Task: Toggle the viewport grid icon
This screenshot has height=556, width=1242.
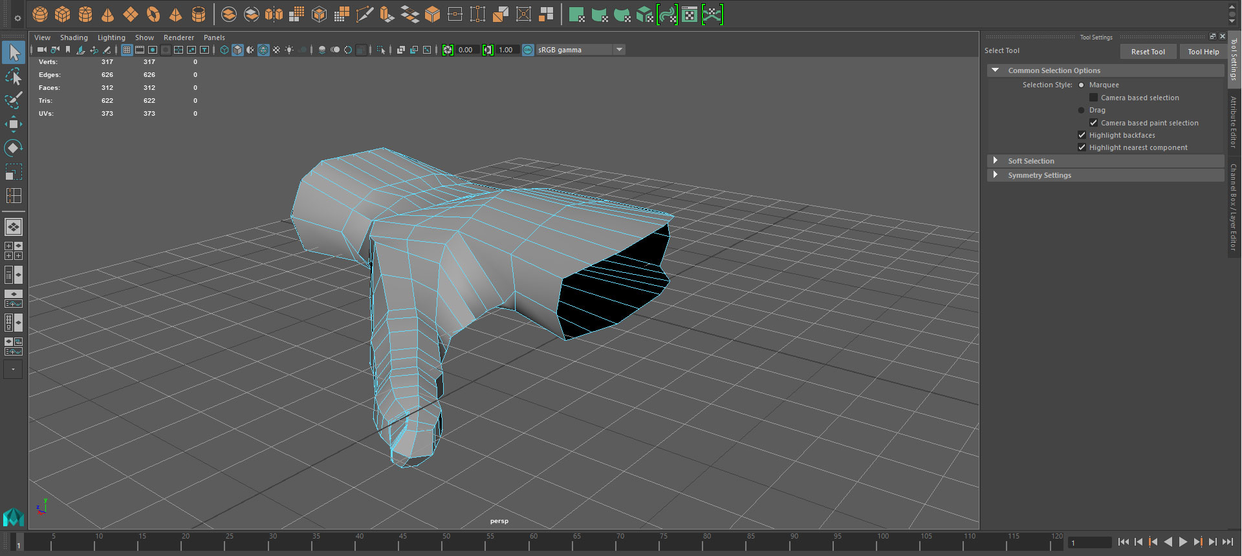Action: click(x=127, y=50)
